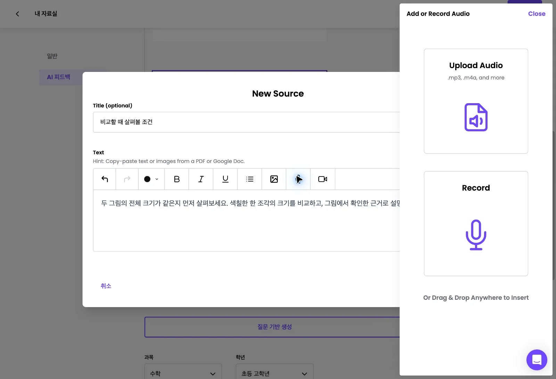Click the upload audio file icon
Viewport: 556px width, 379px height.
[x=476, y=117]
